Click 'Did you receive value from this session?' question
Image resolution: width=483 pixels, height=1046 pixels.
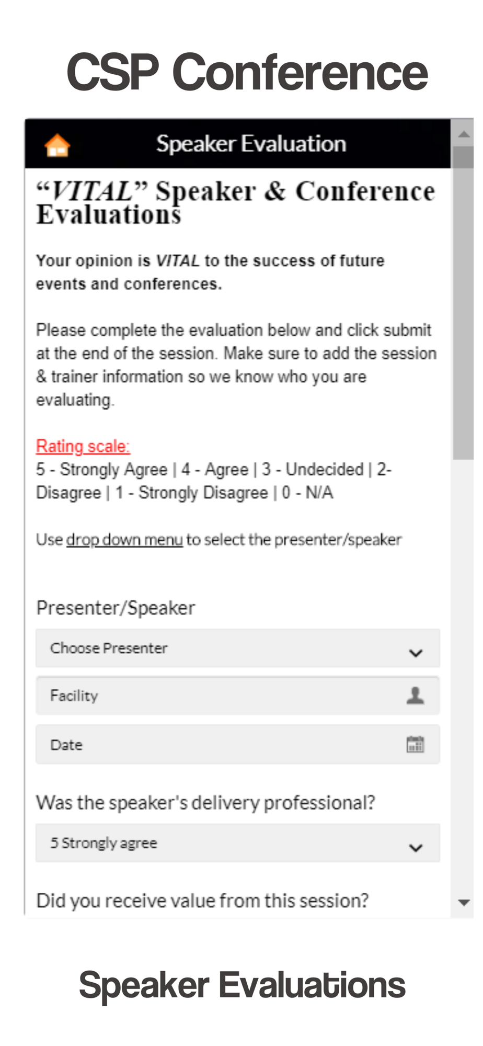(x=202, y=900)
